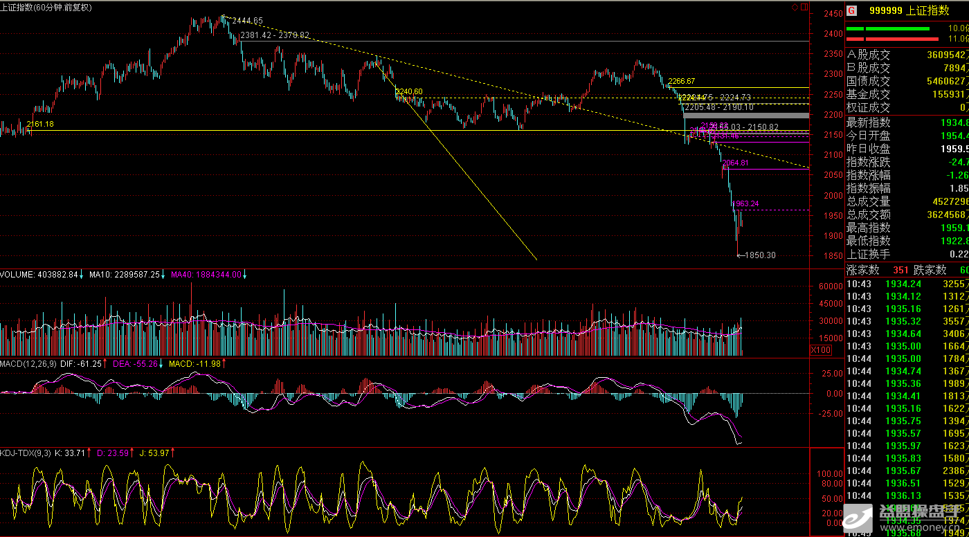The height and width of the screenshot is (537, 969).
Task: Click the red split-window icon above chart
Action: (x=804, y=7)
